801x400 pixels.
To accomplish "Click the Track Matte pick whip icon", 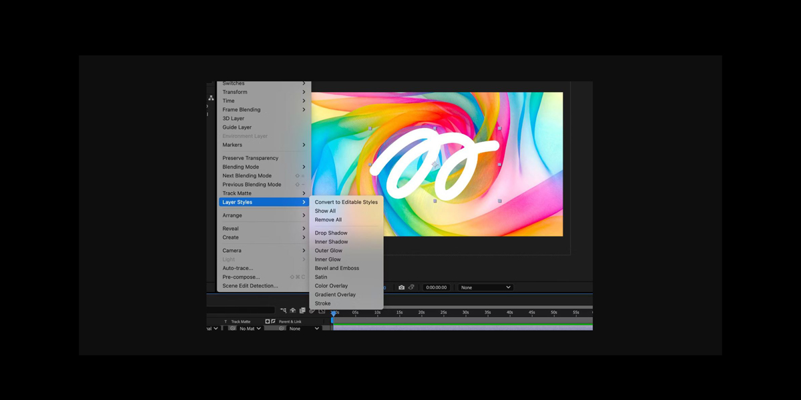I will tap(232, 328).
